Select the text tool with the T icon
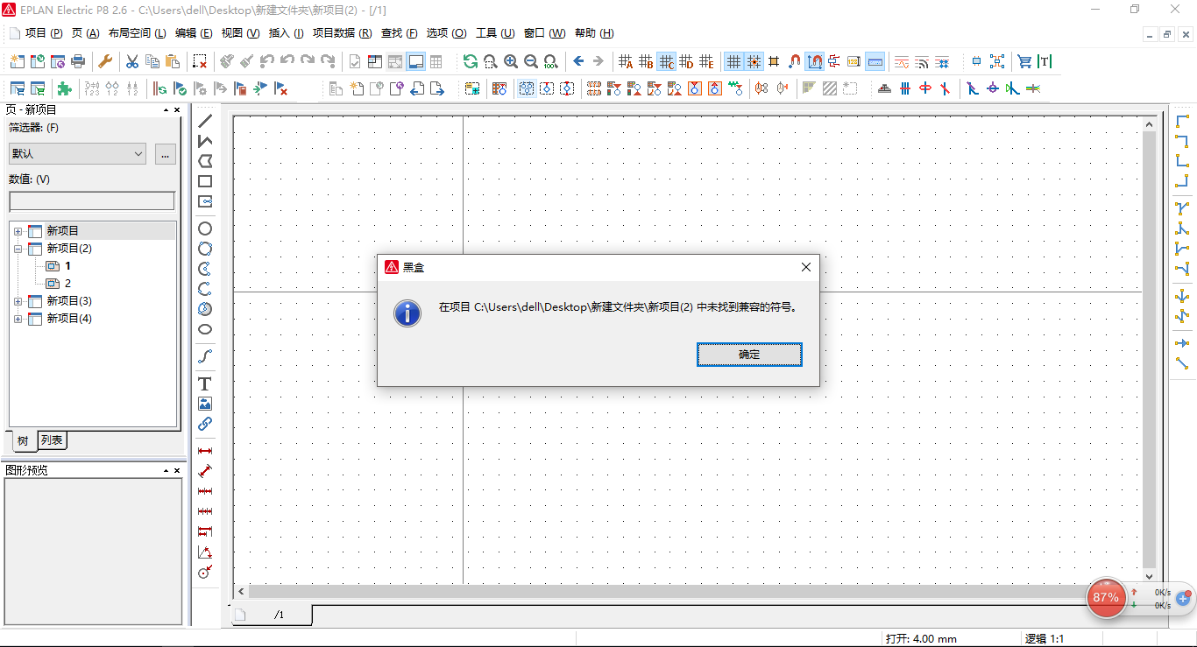1197x647 pixels. [205, 383]
